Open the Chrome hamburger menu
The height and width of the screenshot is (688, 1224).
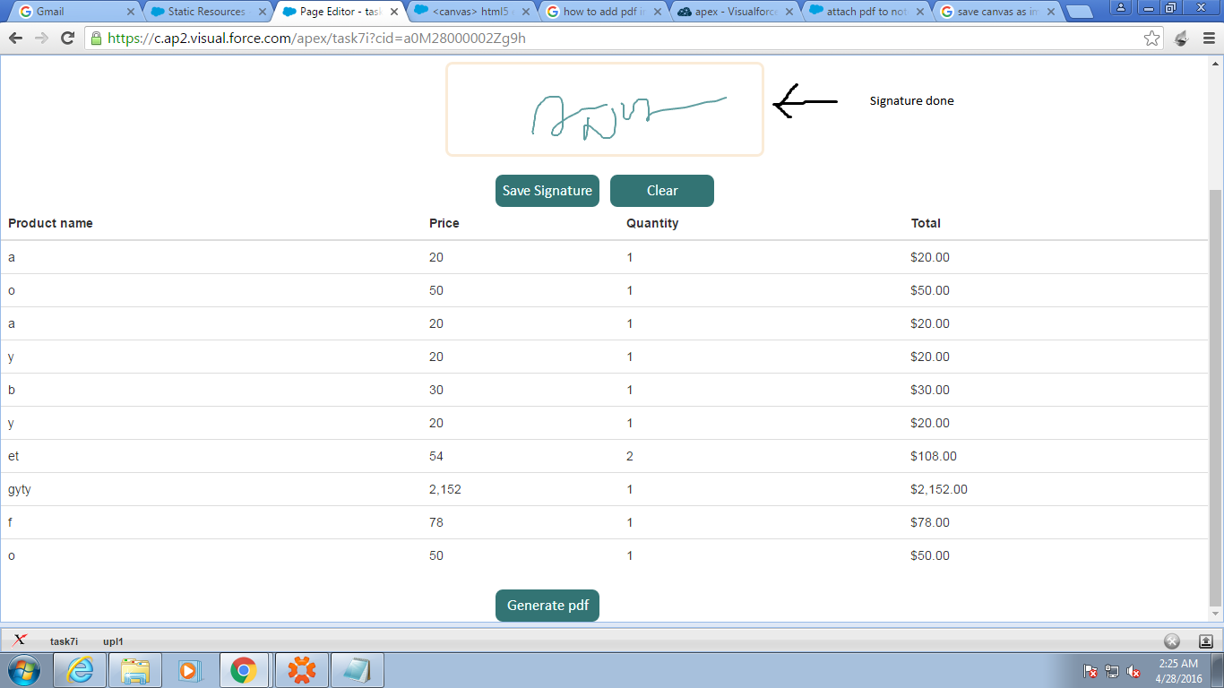(x=1209, y=39)
